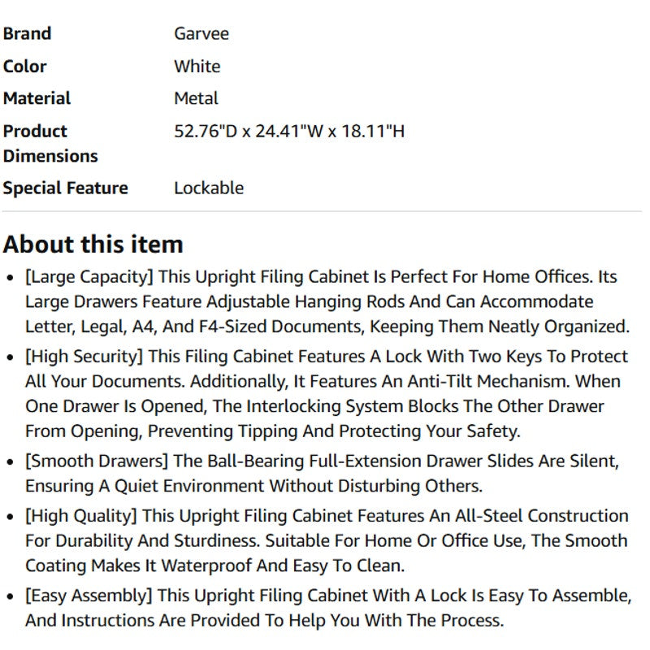Click the [Large Capacity] bullet text
The height and width of the screenshot is (650, 650).
tap(327, 301)
